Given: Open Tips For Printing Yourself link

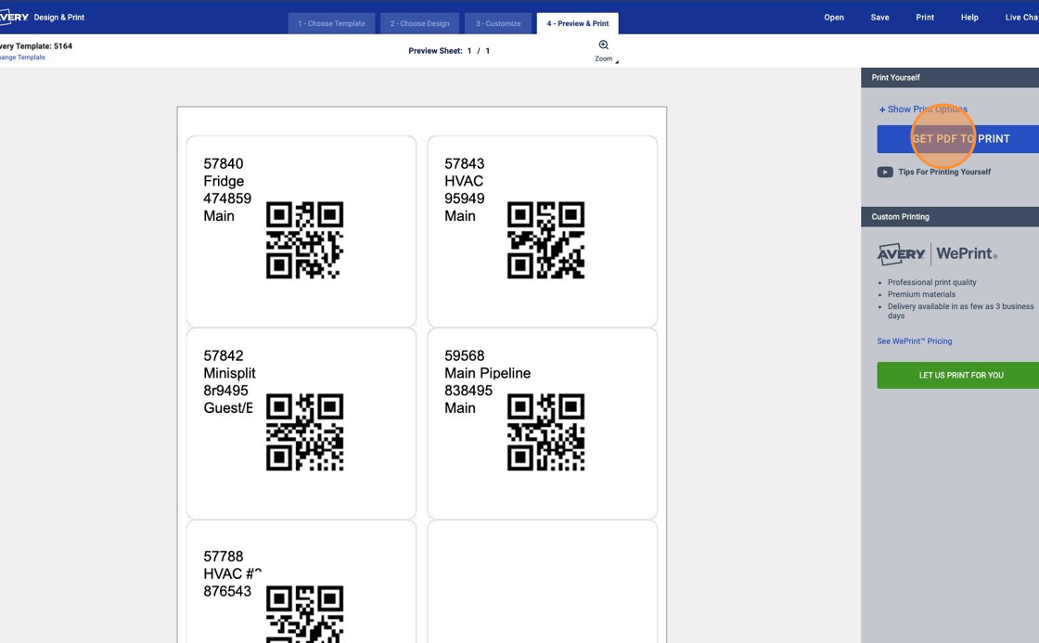Looking at the screenshot, I should tap(944, 173).
